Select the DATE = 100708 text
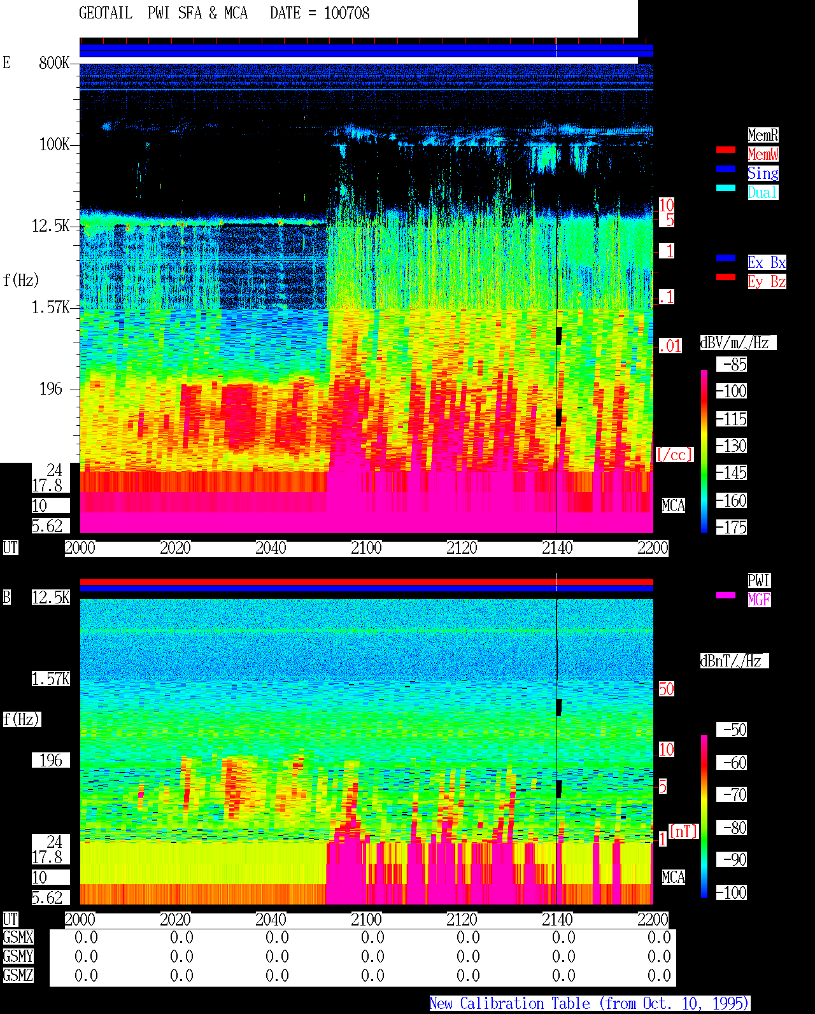Image resolution: width=815 pixels, height=1014 pixels. click(320, 13)
